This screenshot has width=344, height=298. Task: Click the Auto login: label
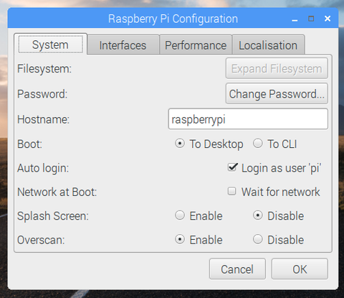tap(43, 168)
